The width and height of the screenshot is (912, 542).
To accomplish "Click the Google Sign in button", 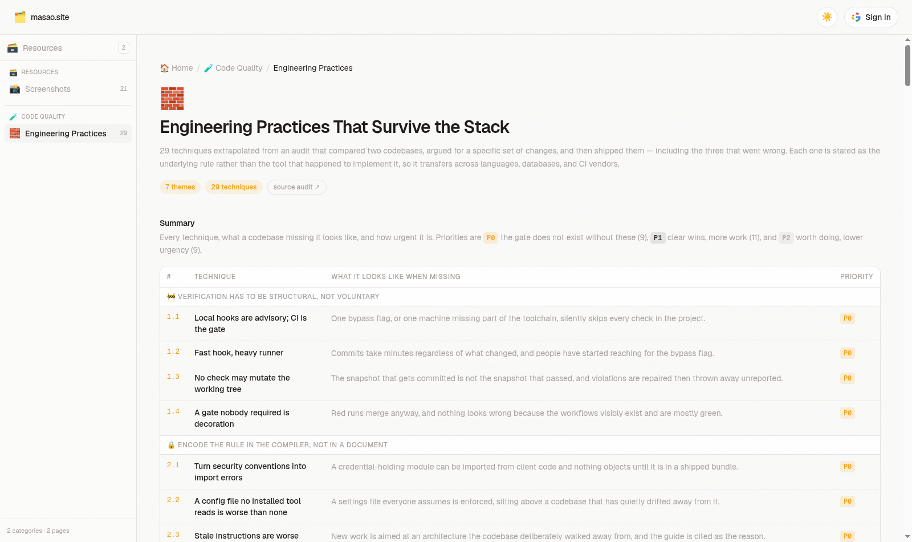I will tap(871, 17).
